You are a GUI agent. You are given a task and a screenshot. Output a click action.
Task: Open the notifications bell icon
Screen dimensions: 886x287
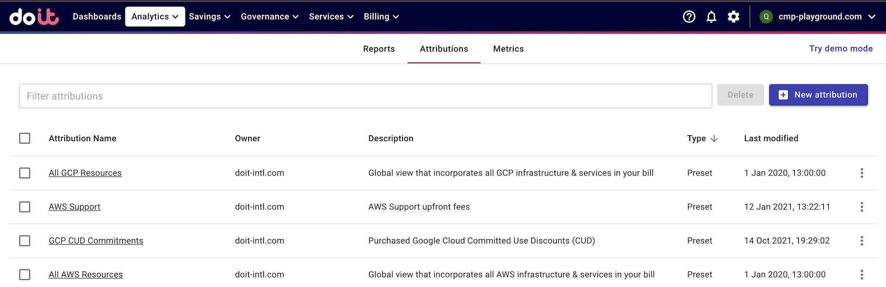click(x=711, y=17)
